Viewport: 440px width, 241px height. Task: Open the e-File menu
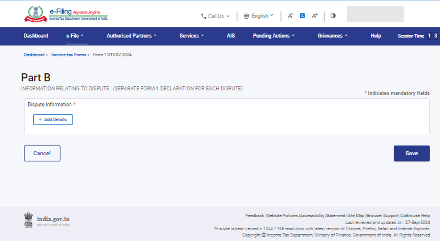[75, 36]
